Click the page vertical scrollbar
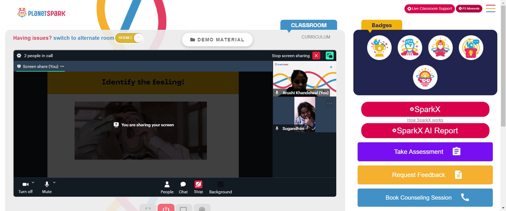The width and height of the screenshot is (506, 211). pyautogui.click(x=503, y=65)
